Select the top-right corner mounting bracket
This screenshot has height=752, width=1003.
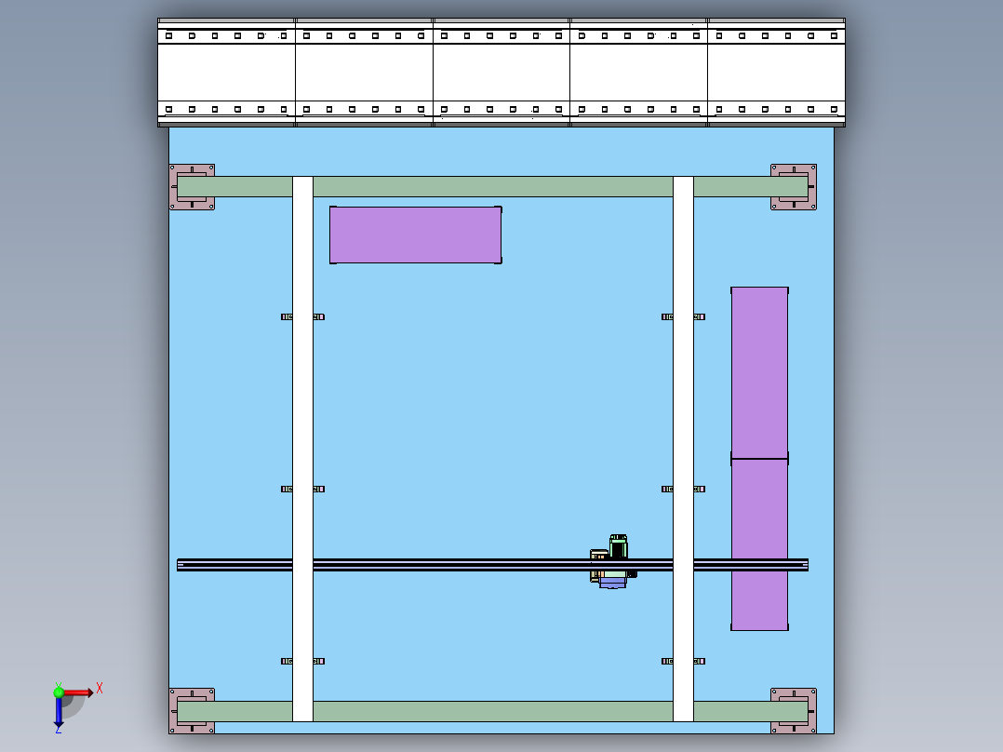coord(794,187)
